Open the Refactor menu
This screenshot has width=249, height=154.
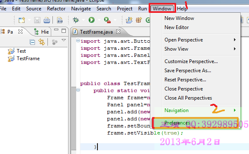(56, 9)
